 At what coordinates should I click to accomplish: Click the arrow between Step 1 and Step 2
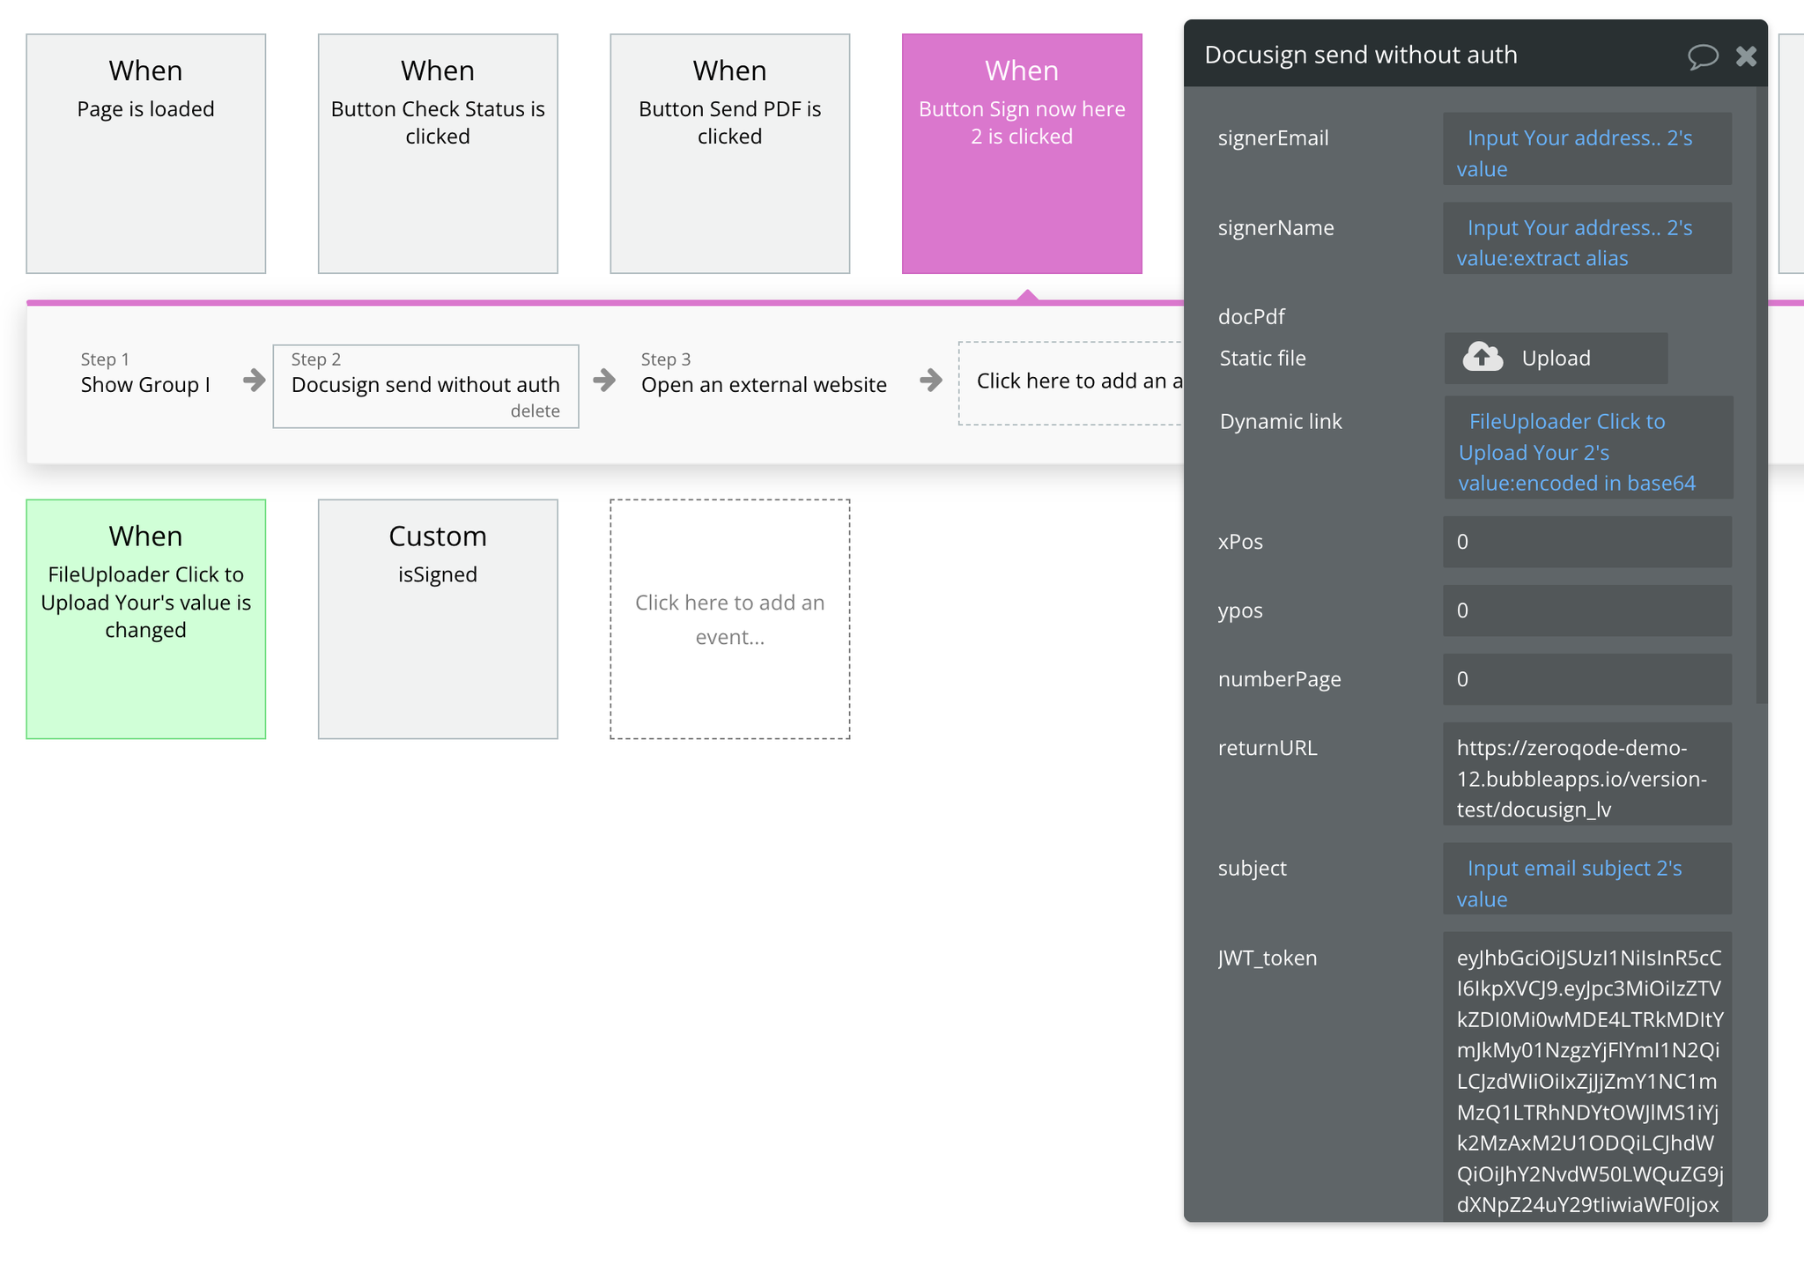(255, 381)
